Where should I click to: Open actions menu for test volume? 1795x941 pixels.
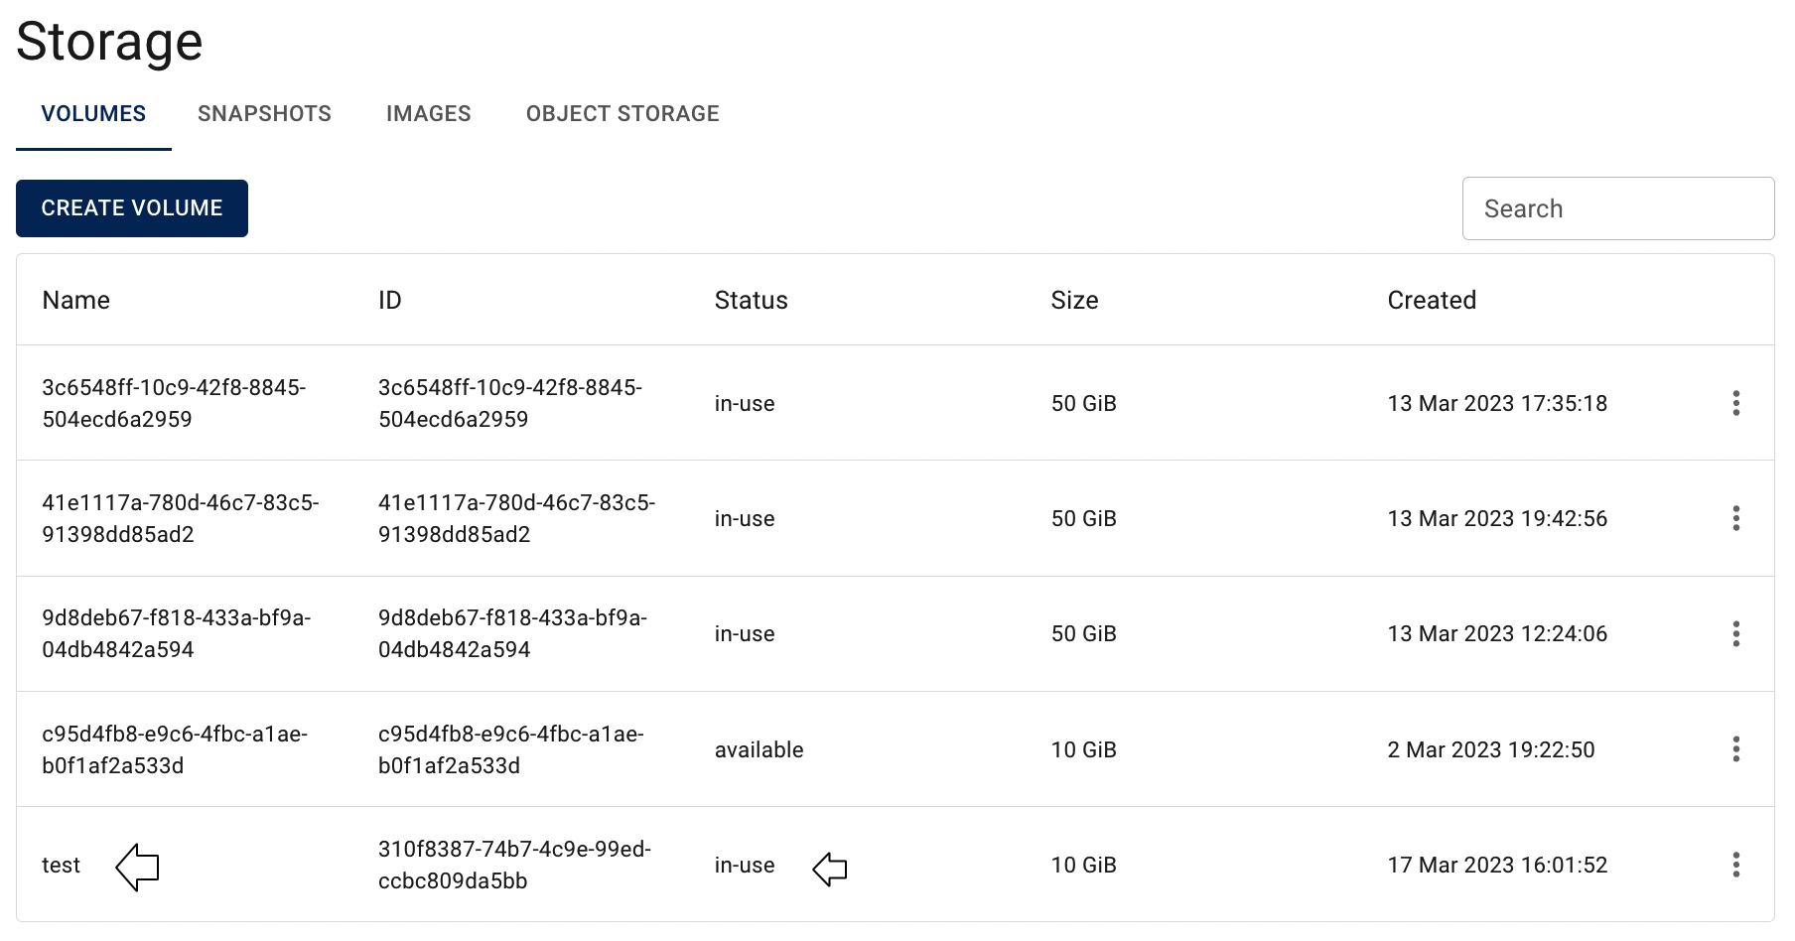[x=1735, y=865]
